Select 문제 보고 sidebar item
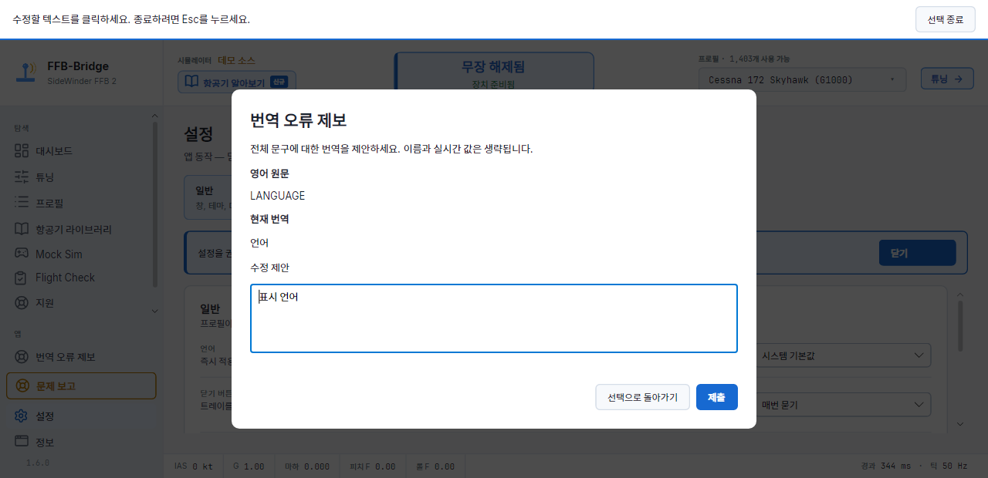This screenshot has height=478, width=988. pos(81,385)
